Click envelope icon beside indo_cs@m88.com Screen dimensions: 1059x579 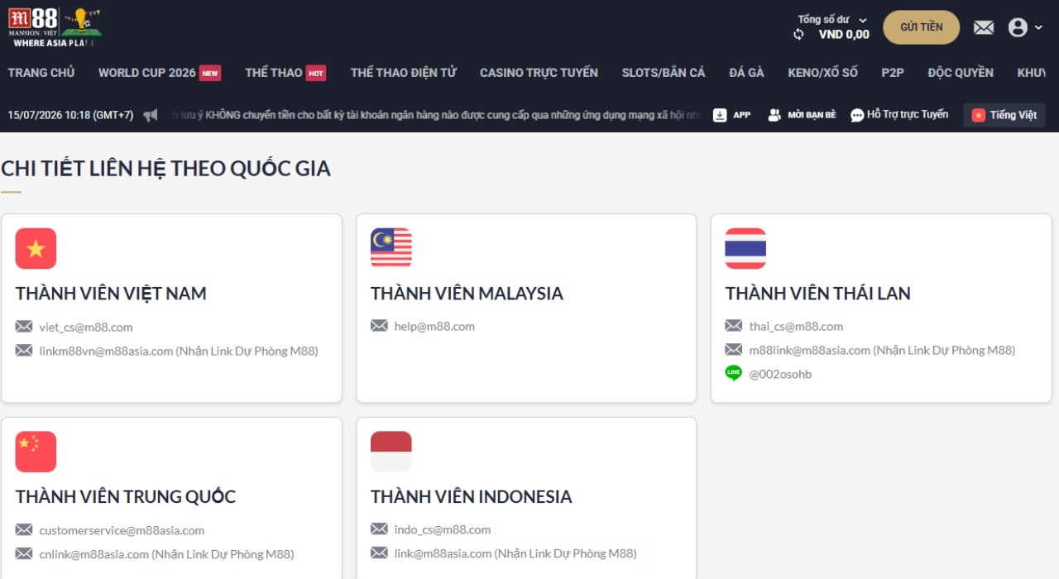[x=379, y=529]
